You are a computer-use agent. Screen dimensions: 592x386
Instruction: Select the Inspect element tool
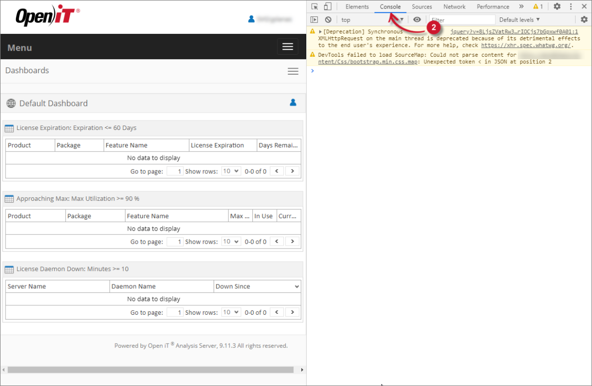point(314,6)
